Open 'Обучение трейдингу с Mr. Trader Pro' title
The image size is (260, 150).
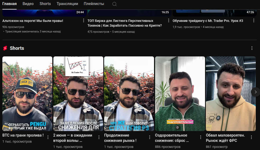[x=208, y=21]
